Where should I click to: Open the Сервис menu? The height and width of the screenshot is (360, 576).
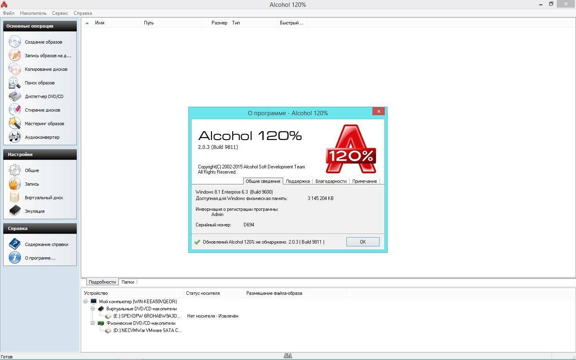60,13
